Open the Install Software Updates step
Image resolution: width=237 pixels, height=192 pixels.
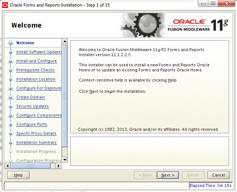(x=39, y=52)
